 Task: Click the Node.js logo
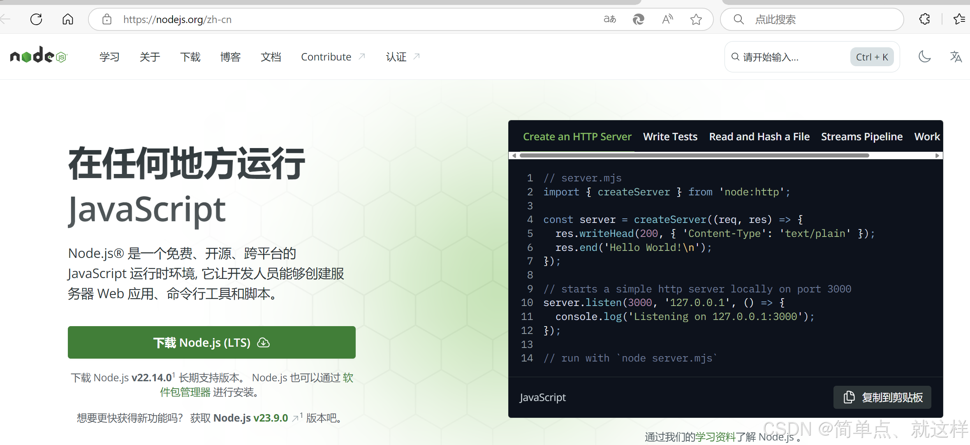pos(38,56)
